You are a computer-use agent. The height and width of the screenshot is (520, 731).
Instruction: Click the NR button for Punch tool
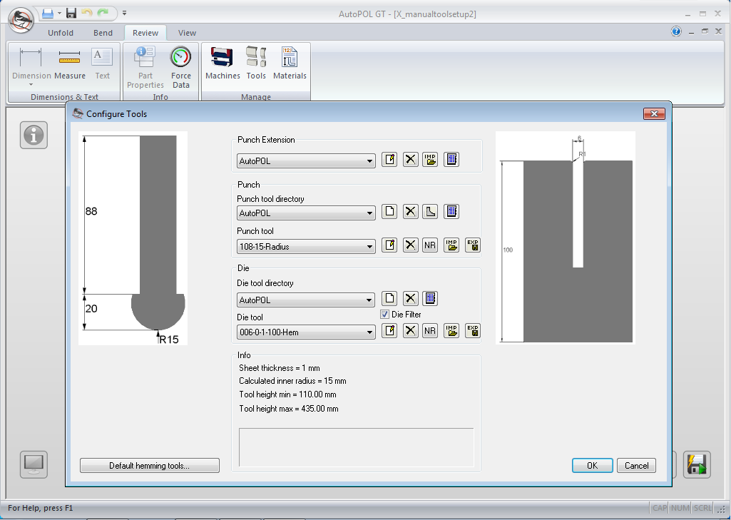pyautogui.click(x=430, y=245)
